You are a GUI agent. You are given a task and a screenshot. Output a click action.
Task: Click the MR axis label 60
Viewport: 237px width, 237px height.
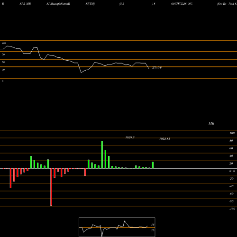pos(231,148)
